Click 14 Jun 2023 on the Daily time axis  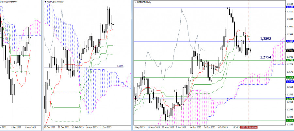tap(196, 127)
